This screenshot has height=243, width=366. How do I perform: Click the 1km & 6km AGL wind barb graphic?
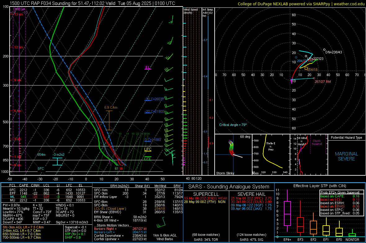[x=161, y=222]
